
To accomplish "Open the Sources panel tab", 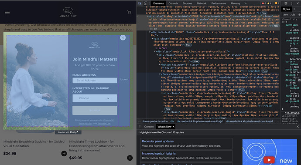I will (x=187, y=3).
